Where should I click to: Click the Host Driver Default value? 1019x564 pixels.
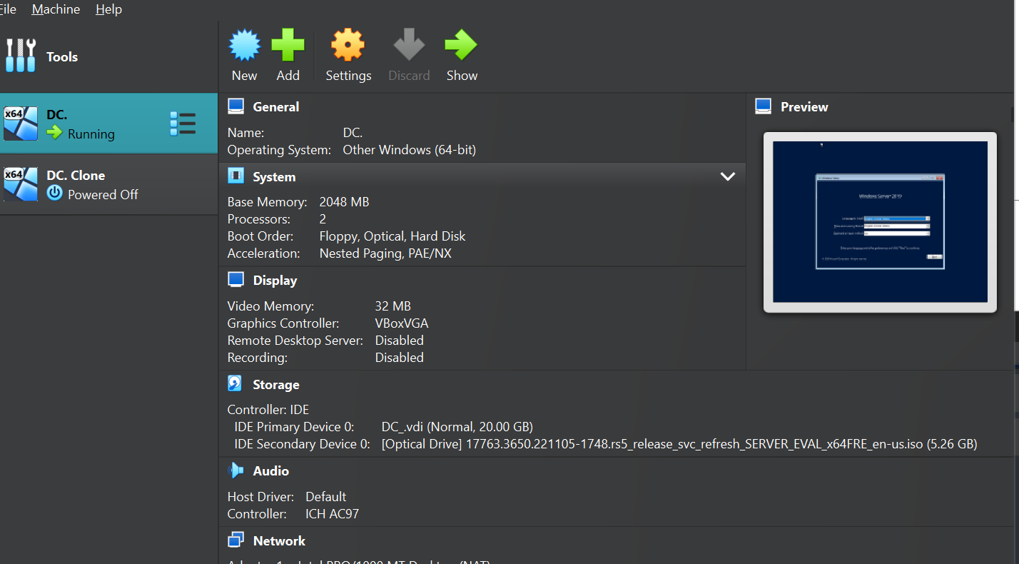pyautogui.click(x=325, y=497)
